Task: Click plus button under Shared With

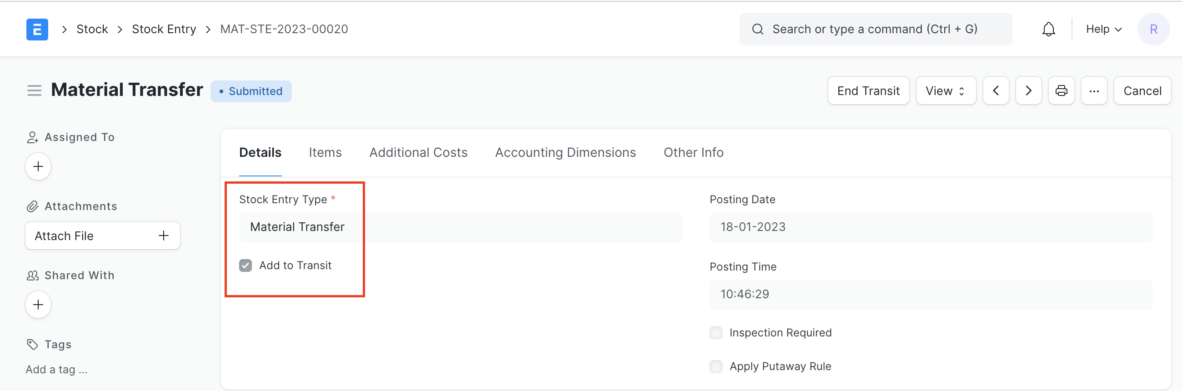Action: coord(38,304)
